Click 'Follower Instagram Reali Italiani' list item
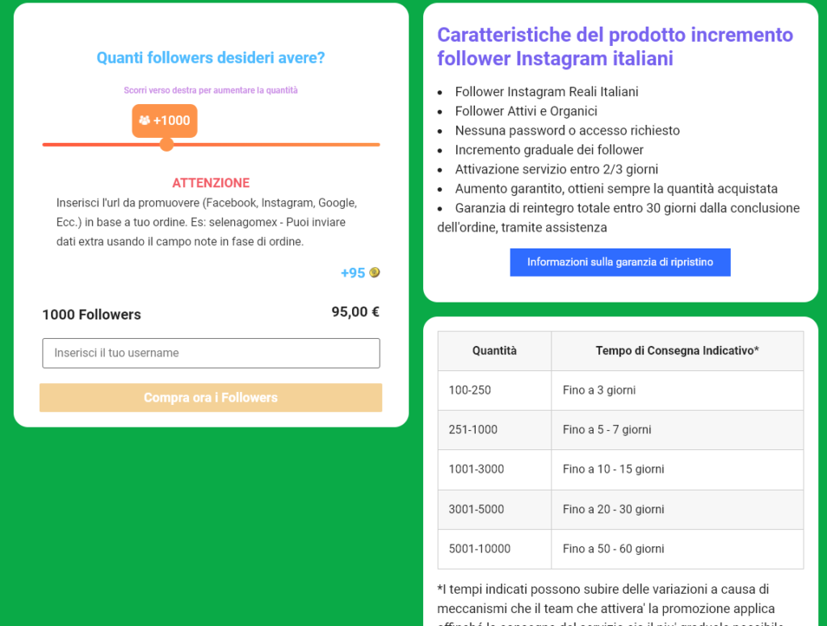 click(x=546, y=92)
